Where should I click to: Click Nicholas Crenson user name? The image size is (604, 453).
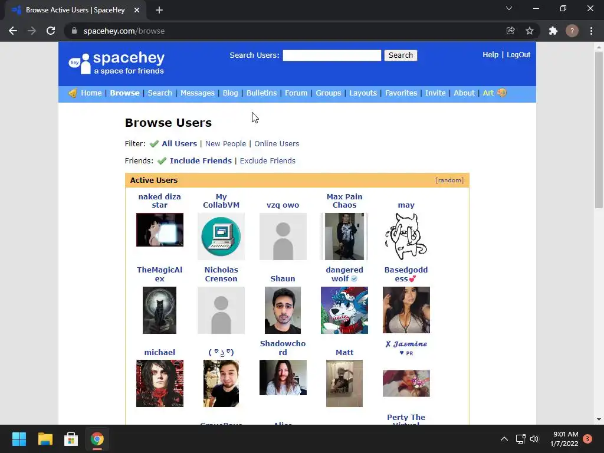click(x=221, y=274)
